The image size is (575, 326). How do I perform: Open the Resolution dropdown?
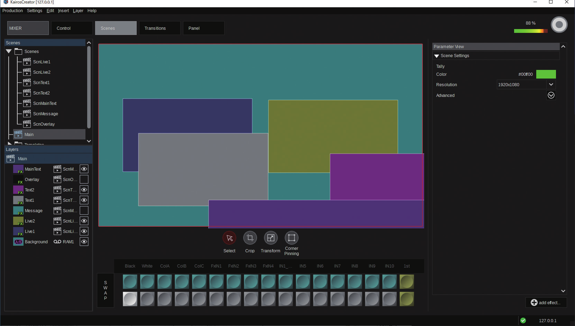coord(551,84)
